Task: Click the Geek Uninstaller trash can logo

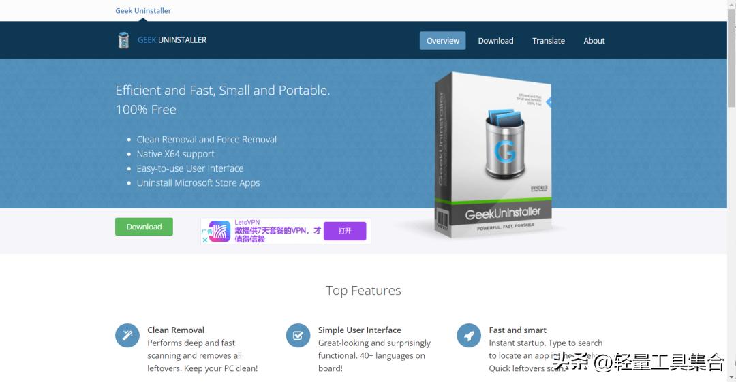Action: click(x=123, y=40)
